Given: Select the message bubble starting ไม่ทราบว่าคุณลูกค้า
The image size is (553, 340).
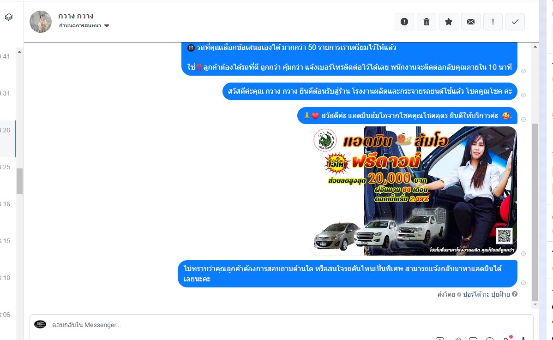Looking at the screenshot, I should click(x=348, y=274).
